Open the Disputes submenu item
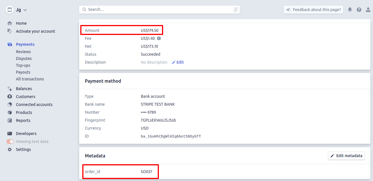This screenshot has width=373, height=181. (24, 59)
